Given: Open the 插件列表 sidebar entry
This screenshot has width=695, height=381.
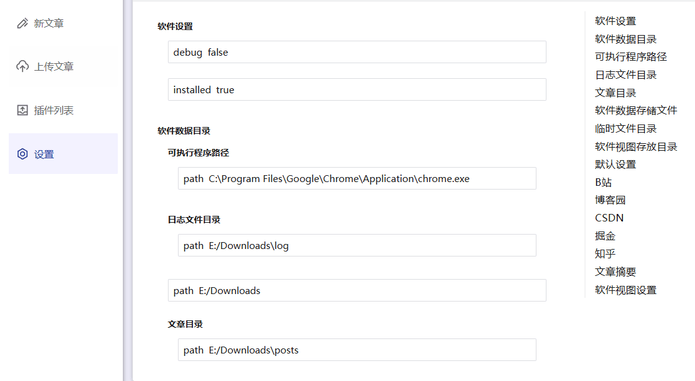Looking at the screenshot, I should 63,110.
